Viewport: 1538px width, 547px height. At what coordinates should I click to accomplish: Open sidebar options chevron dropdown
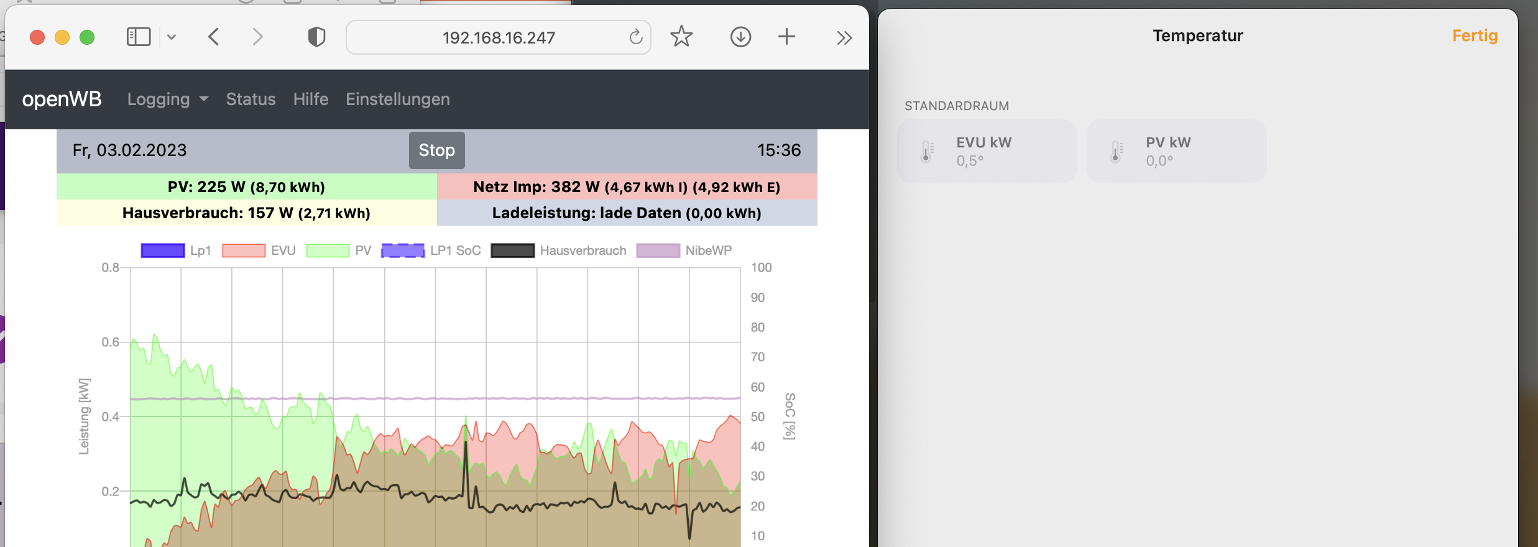(x=172, y=37)
